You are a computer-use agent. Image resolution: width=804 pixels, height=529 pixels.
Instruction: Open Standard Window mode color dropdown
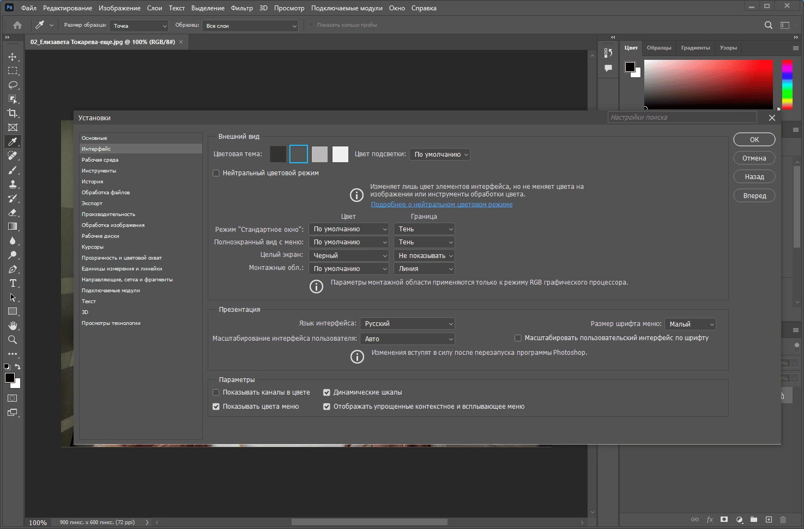click(349, 229)
